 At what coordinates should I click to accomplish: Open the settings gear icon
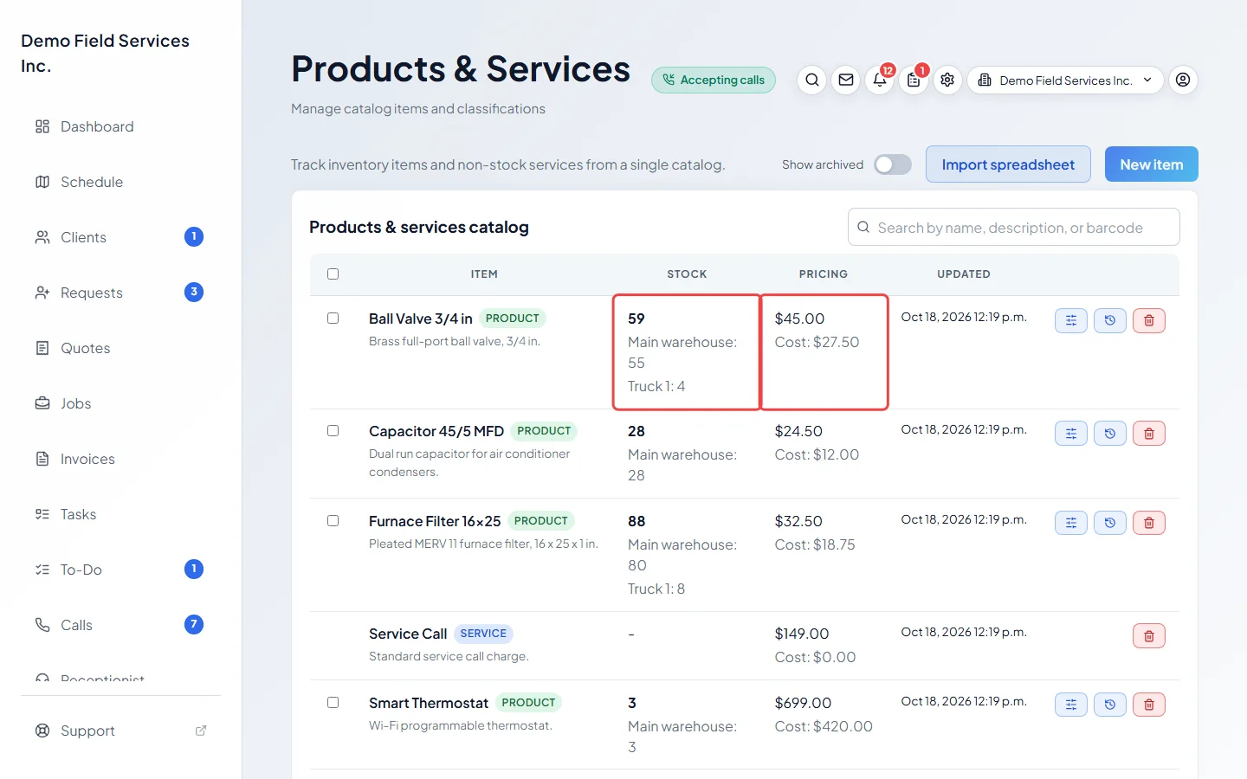(x=947, y=80)
